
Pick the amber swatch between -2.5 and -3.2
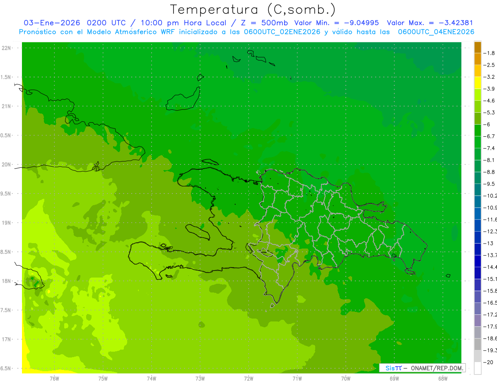[478, 71]
